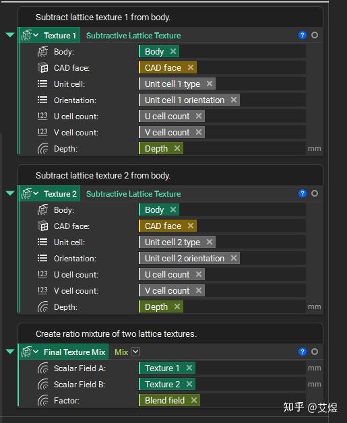Click the Factor scalar field icon
Screen dimensions: 347x423
42,400
